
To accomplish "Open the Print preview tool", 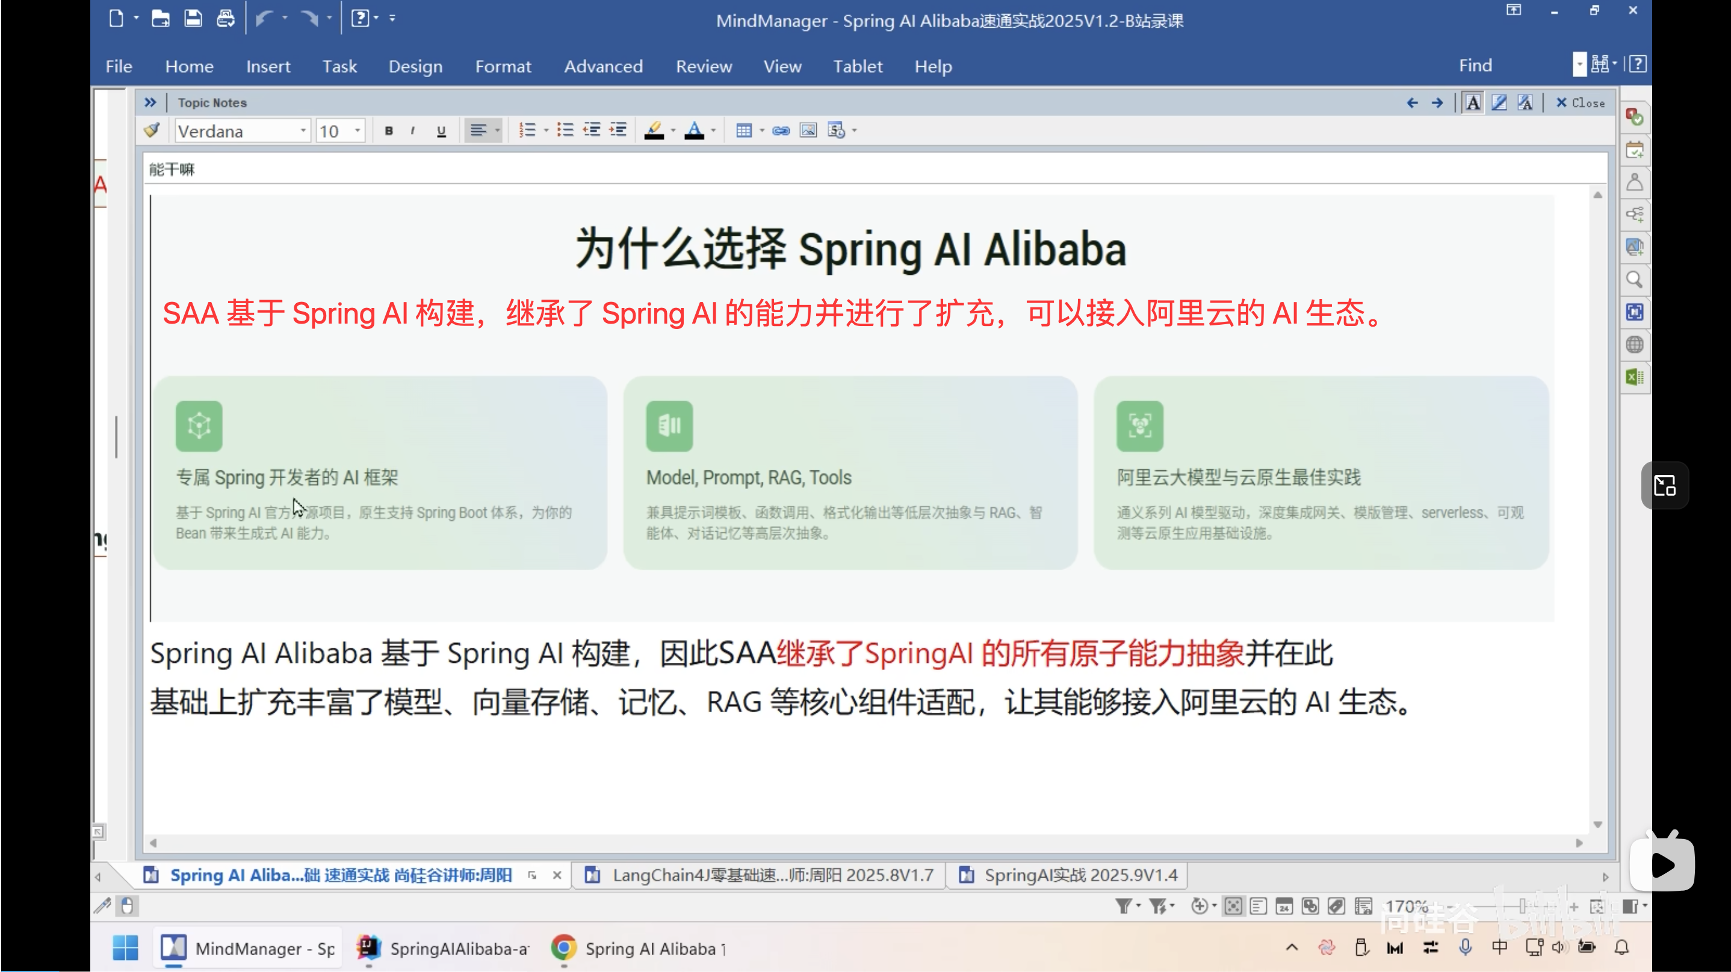I will pos(226,18).
